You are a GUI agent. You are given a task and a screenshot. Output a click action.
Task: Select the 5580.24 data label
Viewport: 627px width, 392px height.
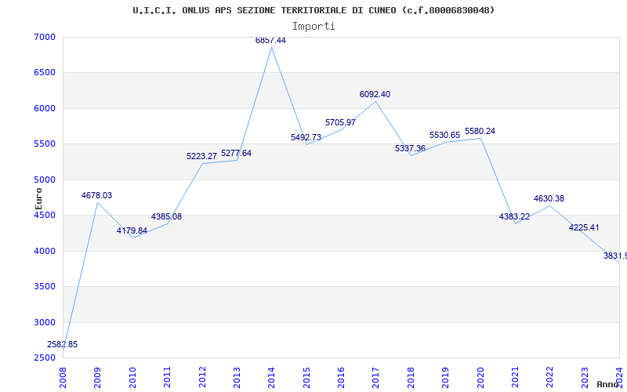pyautogui.click(x=480, y=131)
